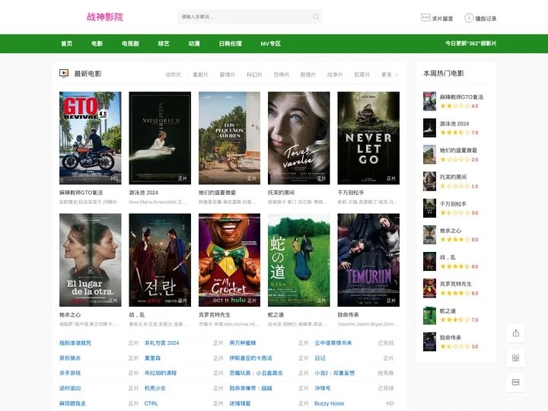
Task: Open 异形猎杀 list link
Action: coord(70,358)
